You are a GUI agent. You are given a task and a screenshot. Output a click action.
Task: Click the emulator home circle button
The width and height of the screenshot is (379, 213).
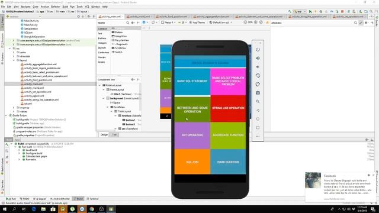coord(258,119)
